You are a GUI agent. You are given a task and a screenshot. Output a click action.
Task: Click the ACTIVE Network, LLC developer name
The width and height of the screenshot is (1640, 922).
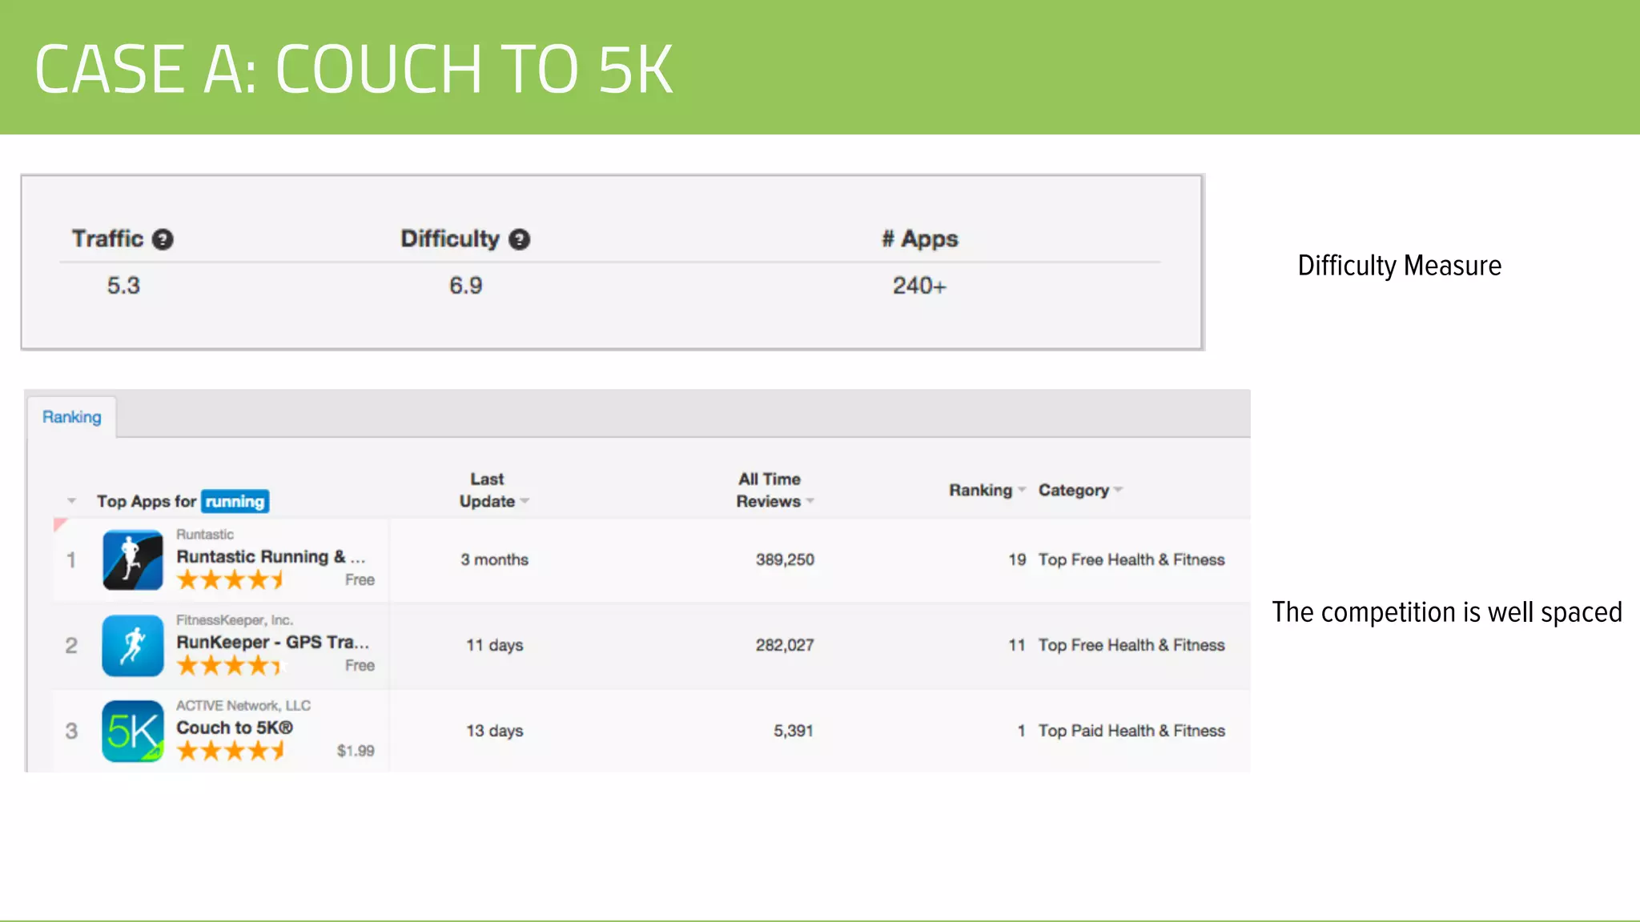click(x=243, y=705)
